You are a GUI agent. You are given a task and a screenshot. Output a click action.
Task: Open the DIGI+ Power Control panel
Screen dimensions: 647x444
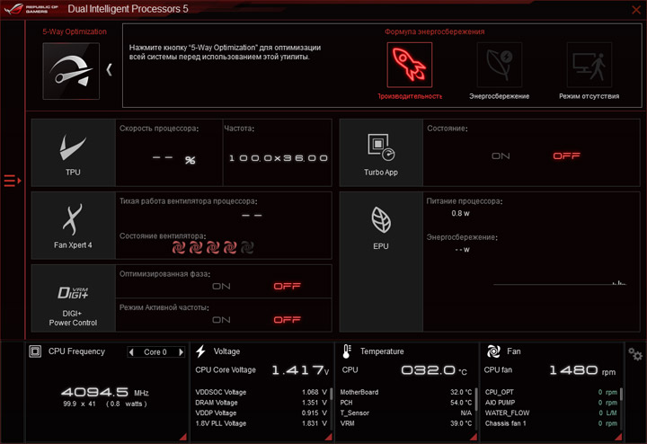coord(73,298)
